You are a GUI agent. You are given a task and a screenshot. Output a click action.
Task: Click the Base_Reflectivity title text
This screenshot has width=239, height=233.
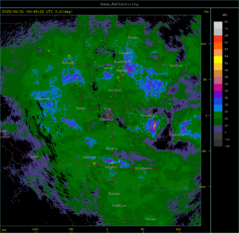tap(119, 4)
